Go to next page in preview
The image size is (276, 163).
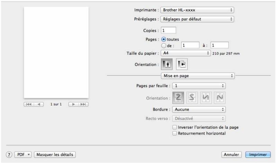73,104
